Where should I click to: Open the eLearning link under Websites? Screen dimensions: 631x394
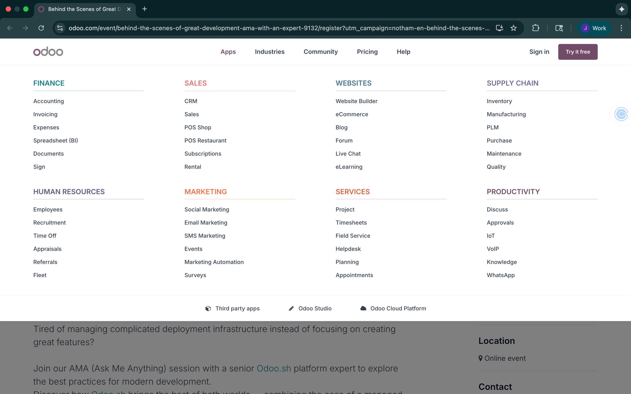(x=349, y=167)
